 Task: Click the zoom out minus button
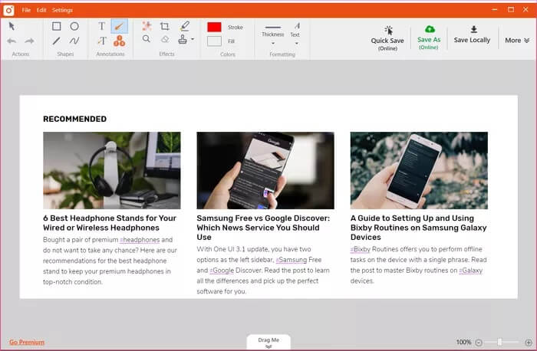tap(479, 342)
